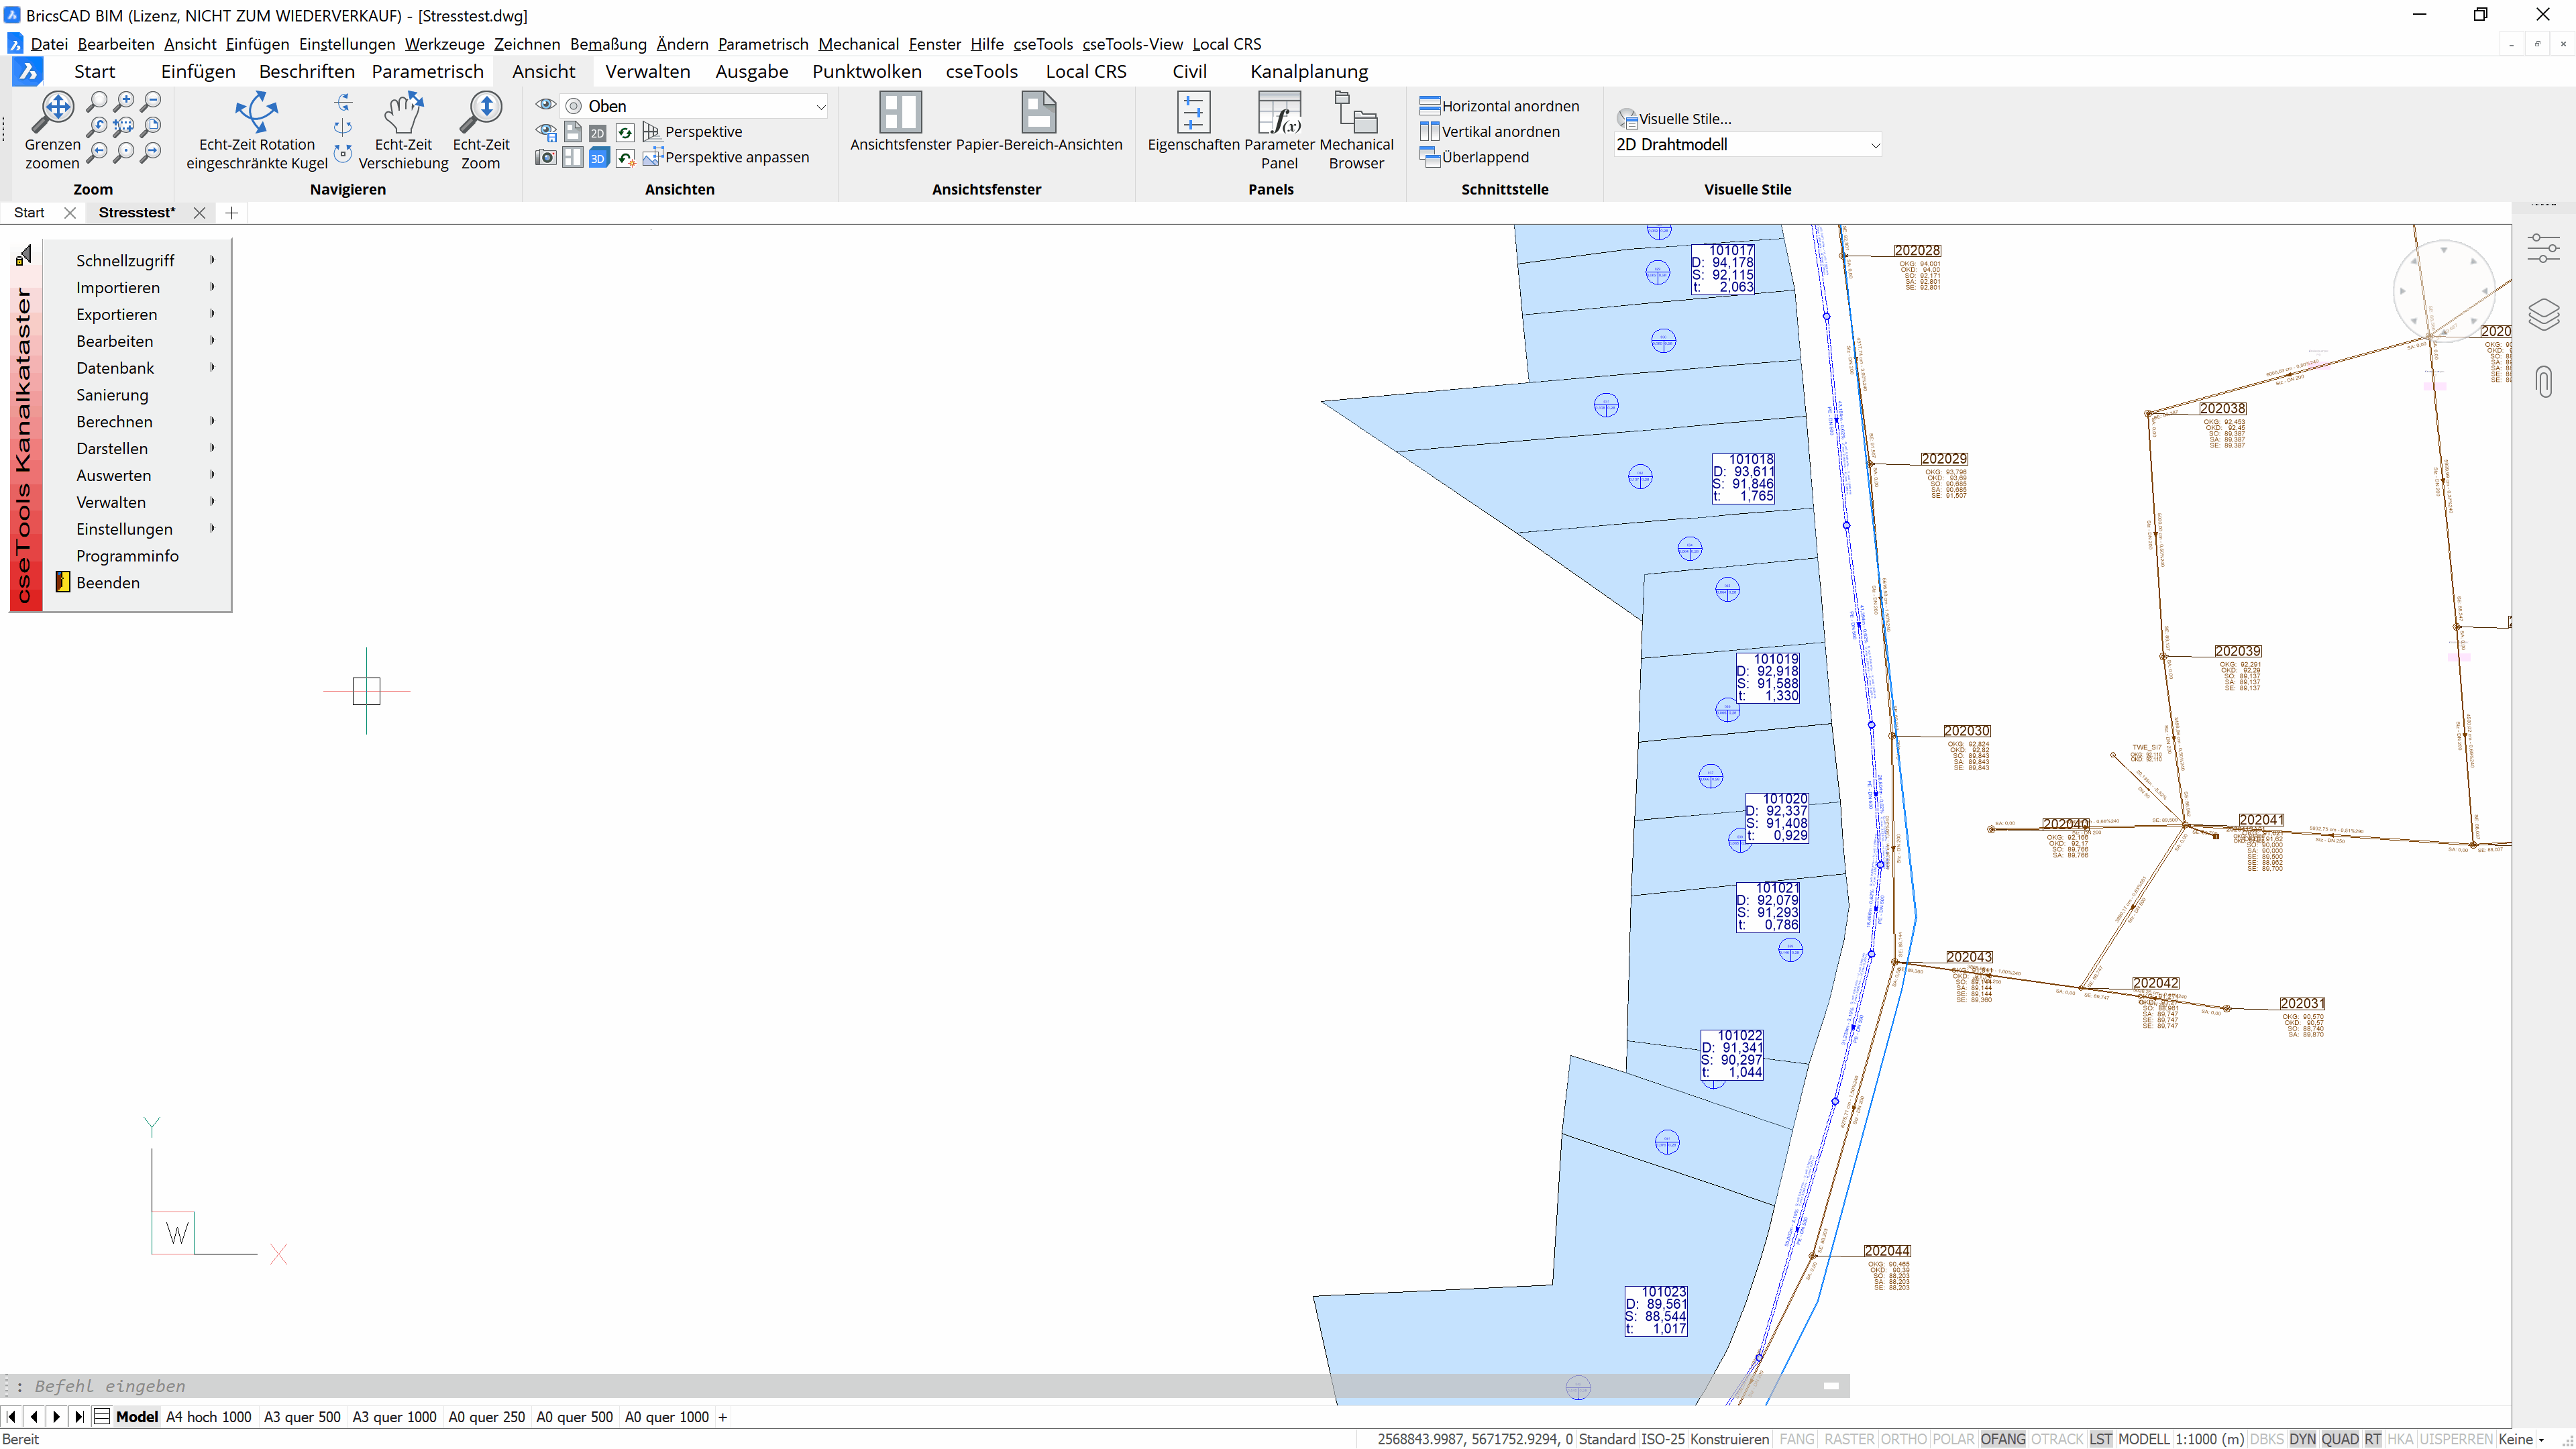
Task: Expand the Exportieren submenu
Action: [117, 314]
